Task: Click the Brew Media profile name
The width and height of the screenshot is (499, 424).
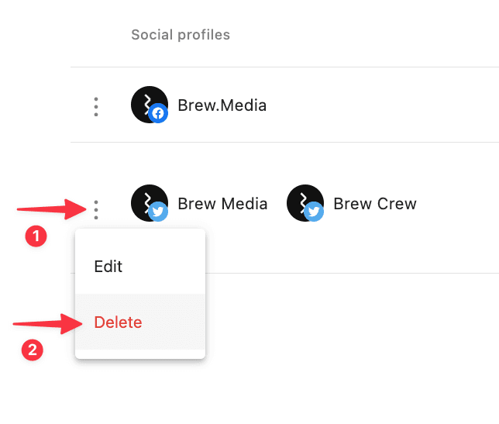Action: (x=222, y=205)
